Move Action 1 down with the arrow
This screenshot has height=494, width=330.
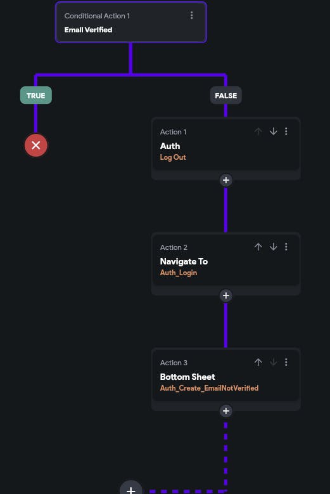274,131
